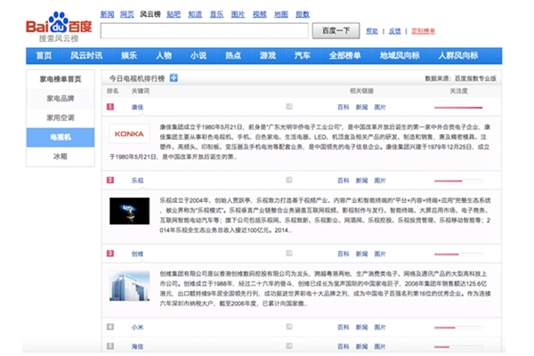Open the 图片 top link
Screen dimensions: 534x356
[x=238, y=14]
